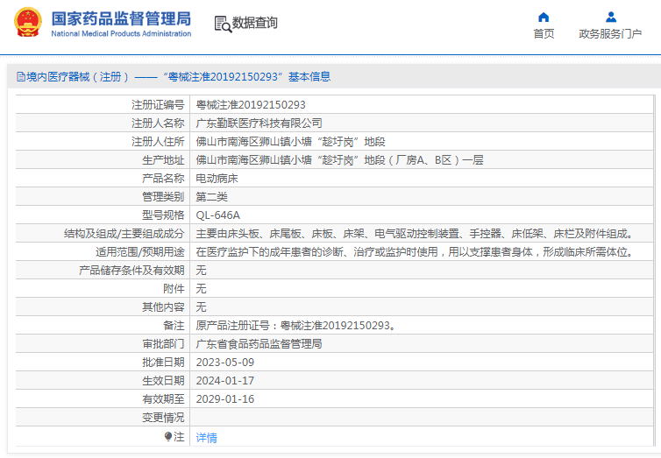Click the 适用范围/预期用途 label
Image resolution: width=661 pixels, height=458 pixels.
point(140,252)
